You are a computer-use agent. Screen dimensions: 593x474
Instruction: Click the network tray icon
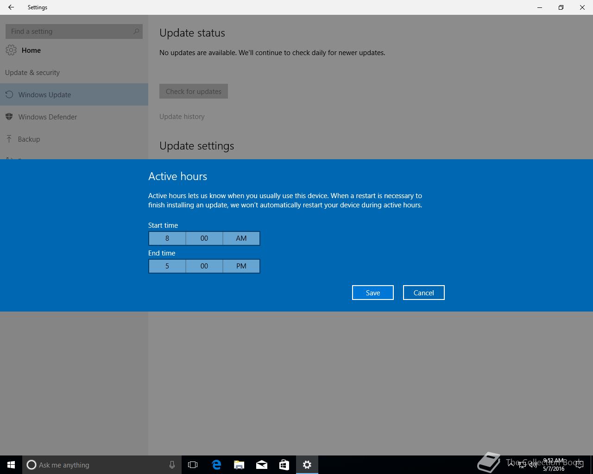pyautogui.click(x=522, y=465)
